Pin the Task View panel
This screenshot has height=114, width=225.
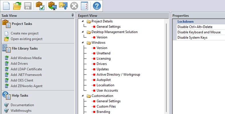pos(73,15)
